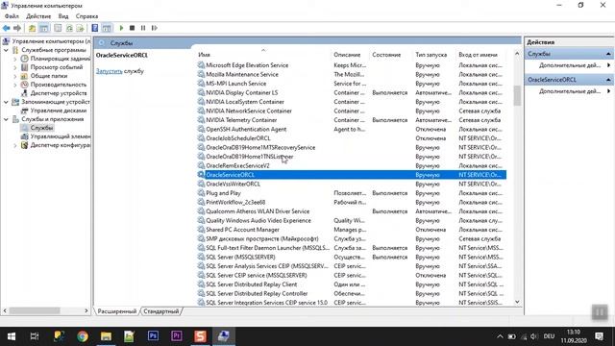Click the Up one level folder icon

click(x=32, y=28)
